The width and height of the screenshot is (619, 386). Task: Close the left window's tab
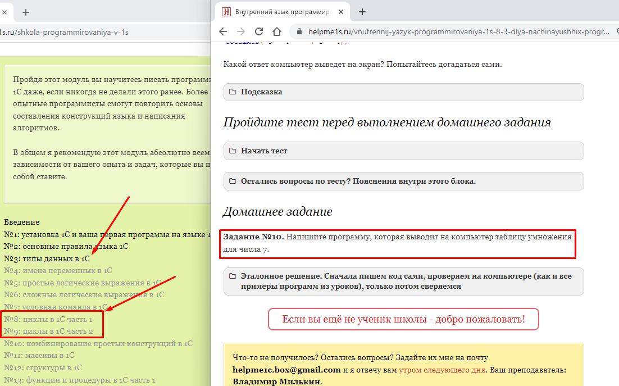tap(4, 12)
